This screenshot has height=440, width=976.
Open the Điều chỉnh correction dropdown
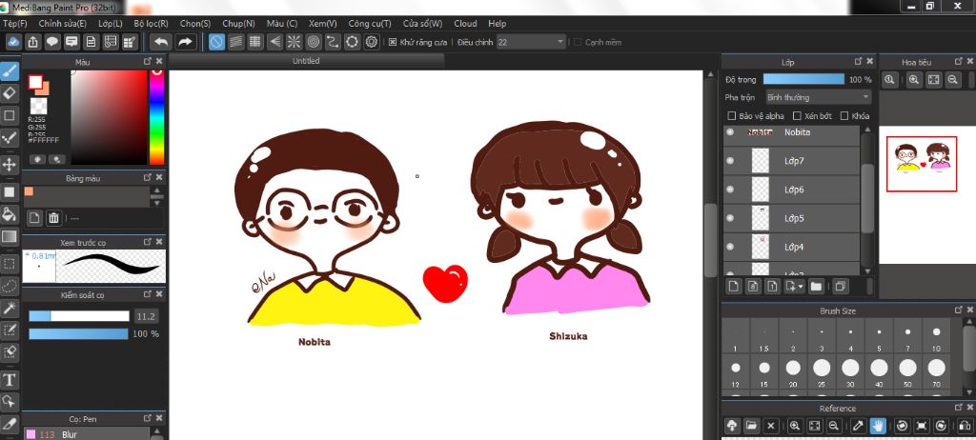click(x=531, y=42)
